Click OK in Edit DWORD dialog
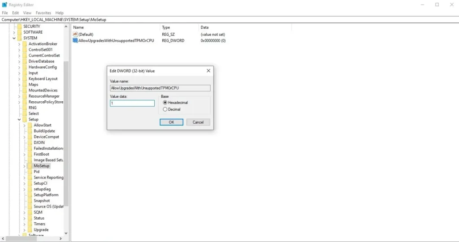Viewport: 459px width, 242px height. (x=172, y=122)
